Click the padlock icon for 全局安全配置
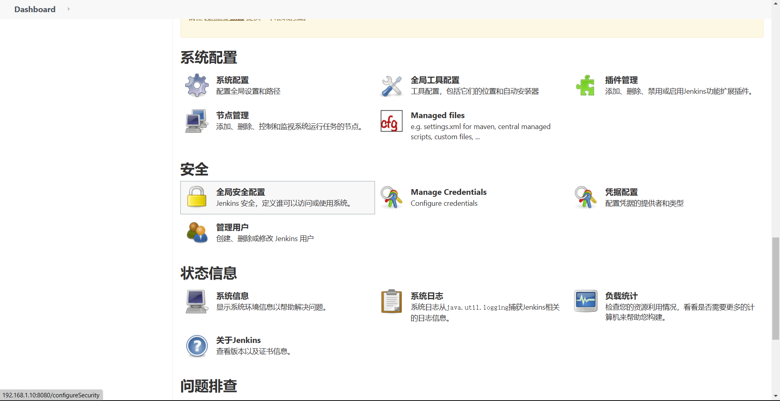The image size is (780, 401). pyautogui.click(x=197, y=197)
